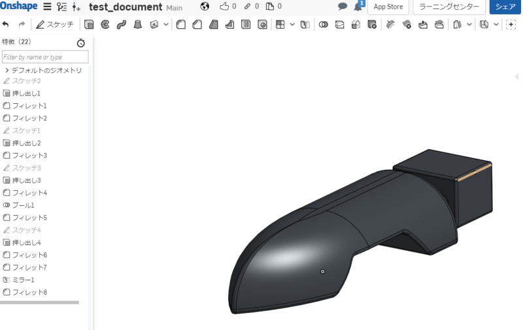Click the insert feature icon beside the title
The width and height of the screenshot is (523, 330).
[x=76, y=7]
